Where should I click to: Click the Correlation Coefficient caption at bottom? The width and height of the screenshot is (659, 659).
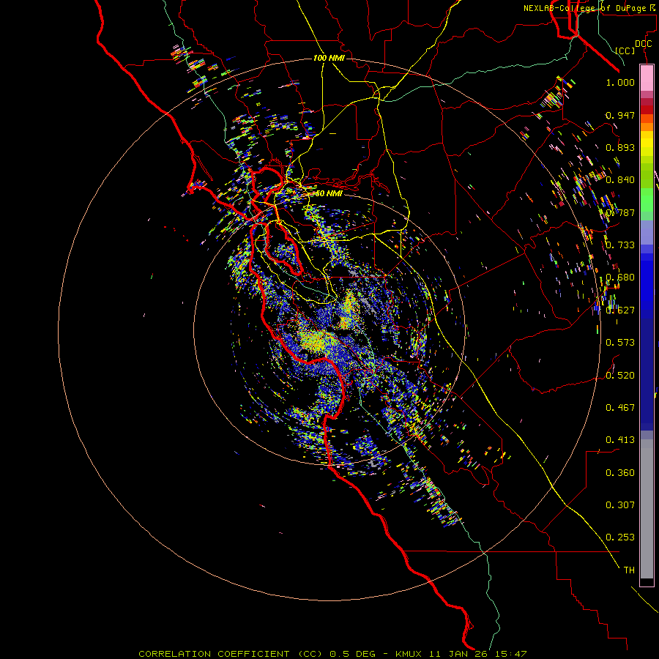point(332,654)
